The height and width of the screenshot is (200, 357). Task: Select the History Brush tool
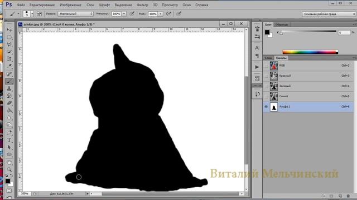tap(9, 96)
